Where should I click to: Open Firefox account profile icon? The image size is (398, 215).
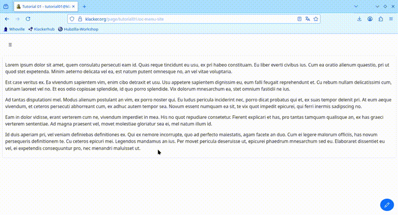tap(370, 19)
